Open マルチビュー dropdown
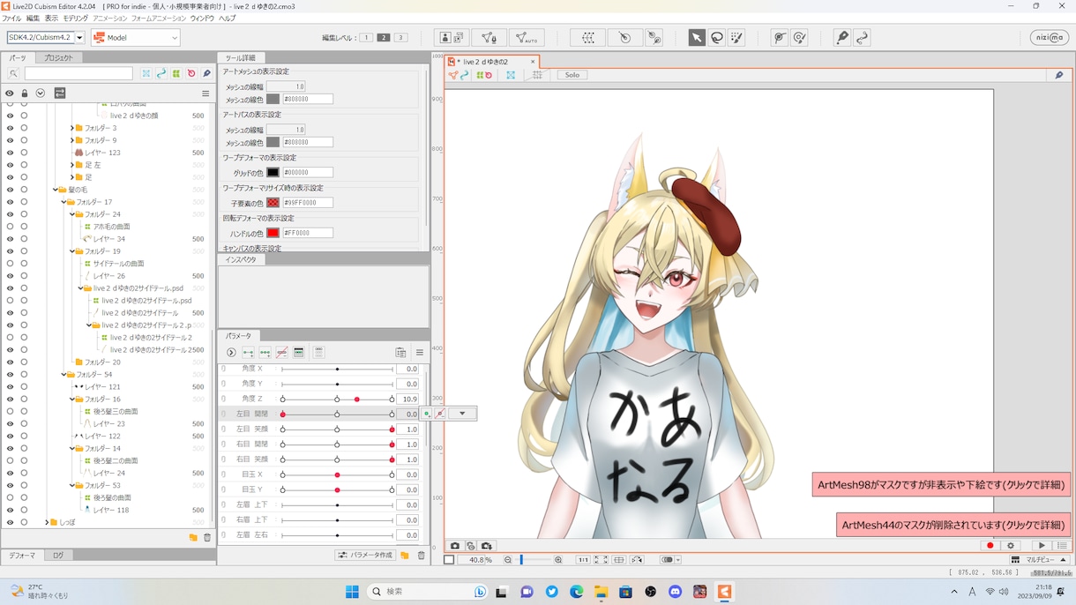Image resolution: width=1076 pixels, height=605 pixels. (1040, 560)
